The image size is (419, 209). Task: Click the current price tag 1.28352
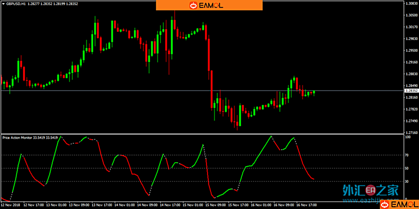(411, 91)
